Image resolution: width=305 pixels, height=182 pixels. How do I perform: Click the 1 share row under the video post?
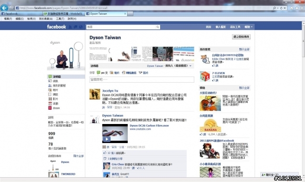[144, 159]
